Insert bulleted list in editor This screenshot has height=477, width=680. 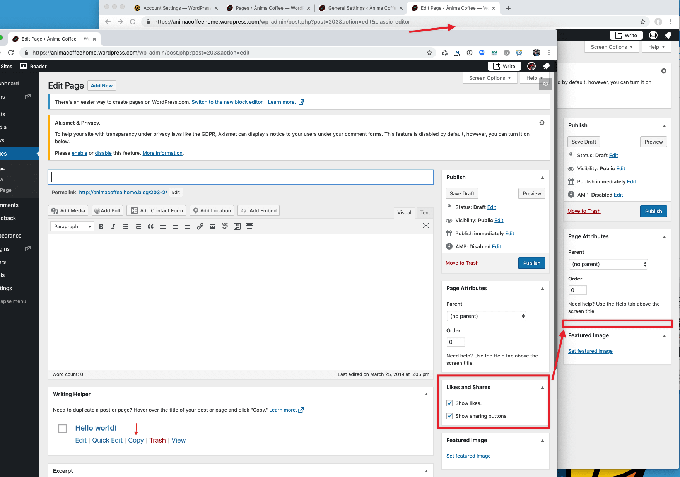pyautogui.click(x=126, y=227)
